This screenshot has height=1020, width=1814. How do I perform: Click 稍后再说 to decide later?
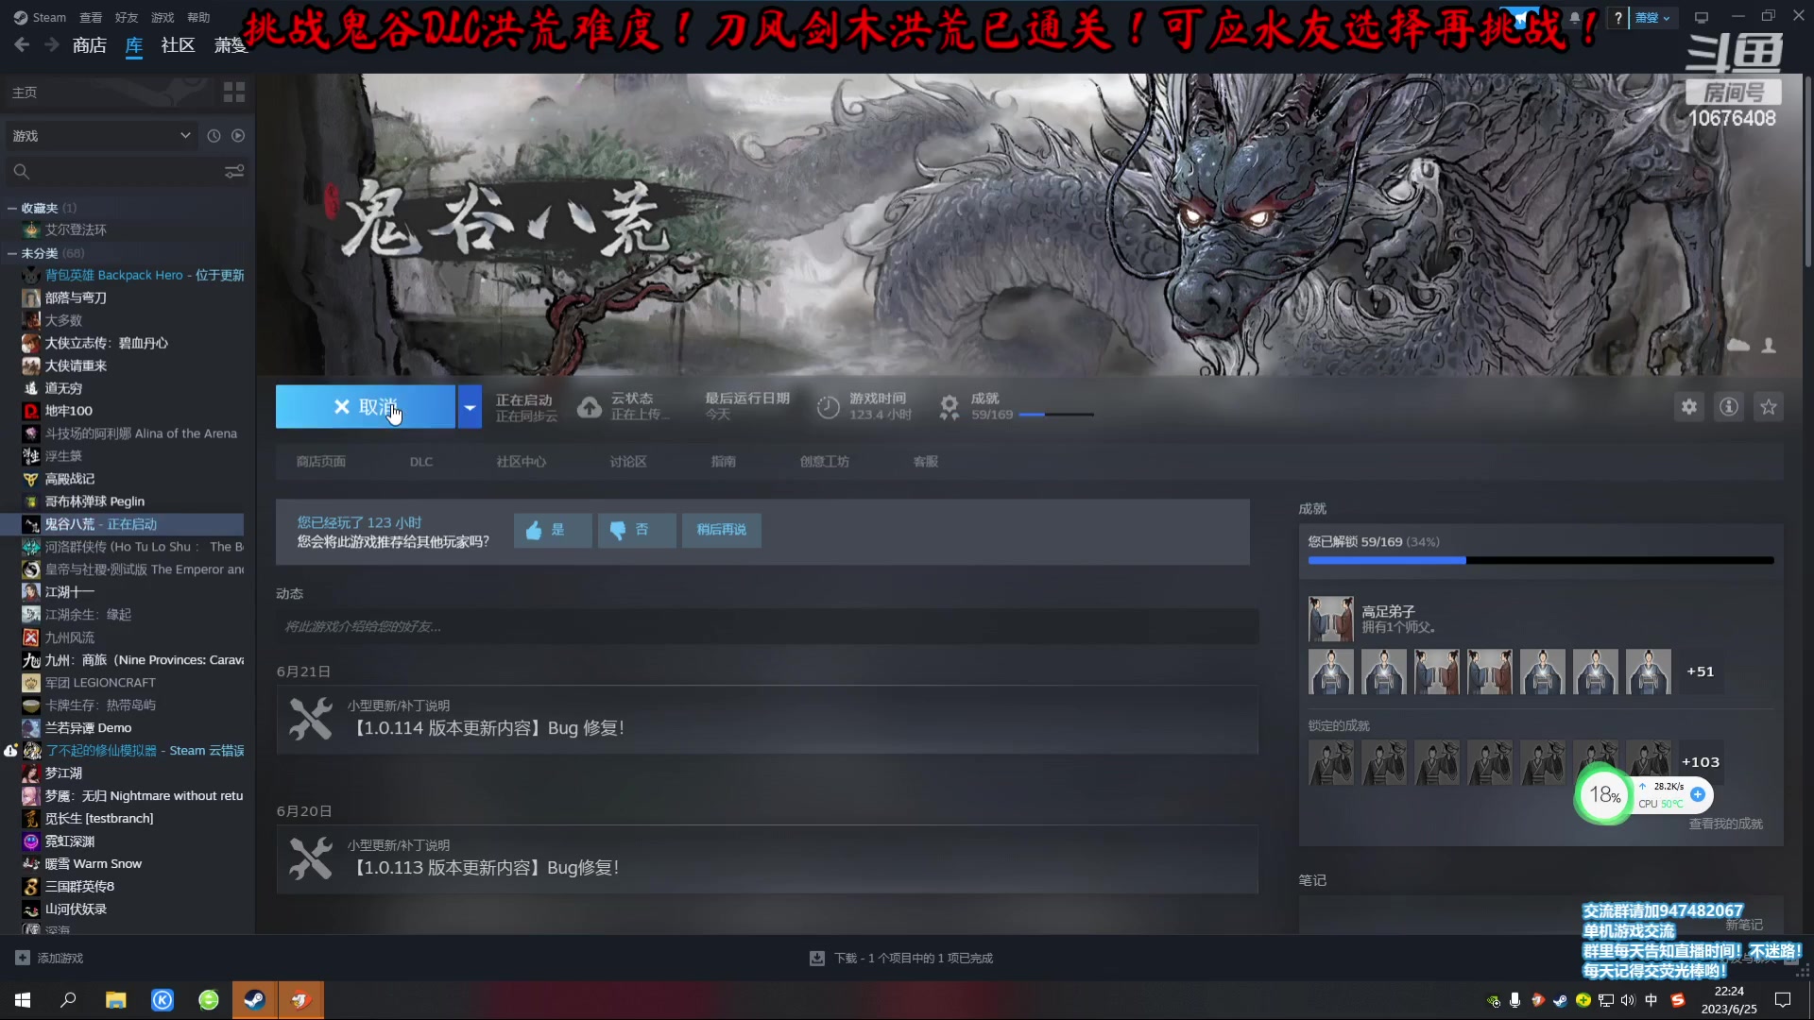(x=722, y=530)
